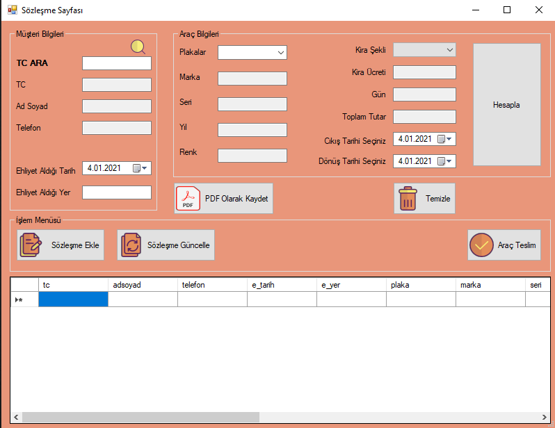Click the e_yer column header

(x=351, y=285)
